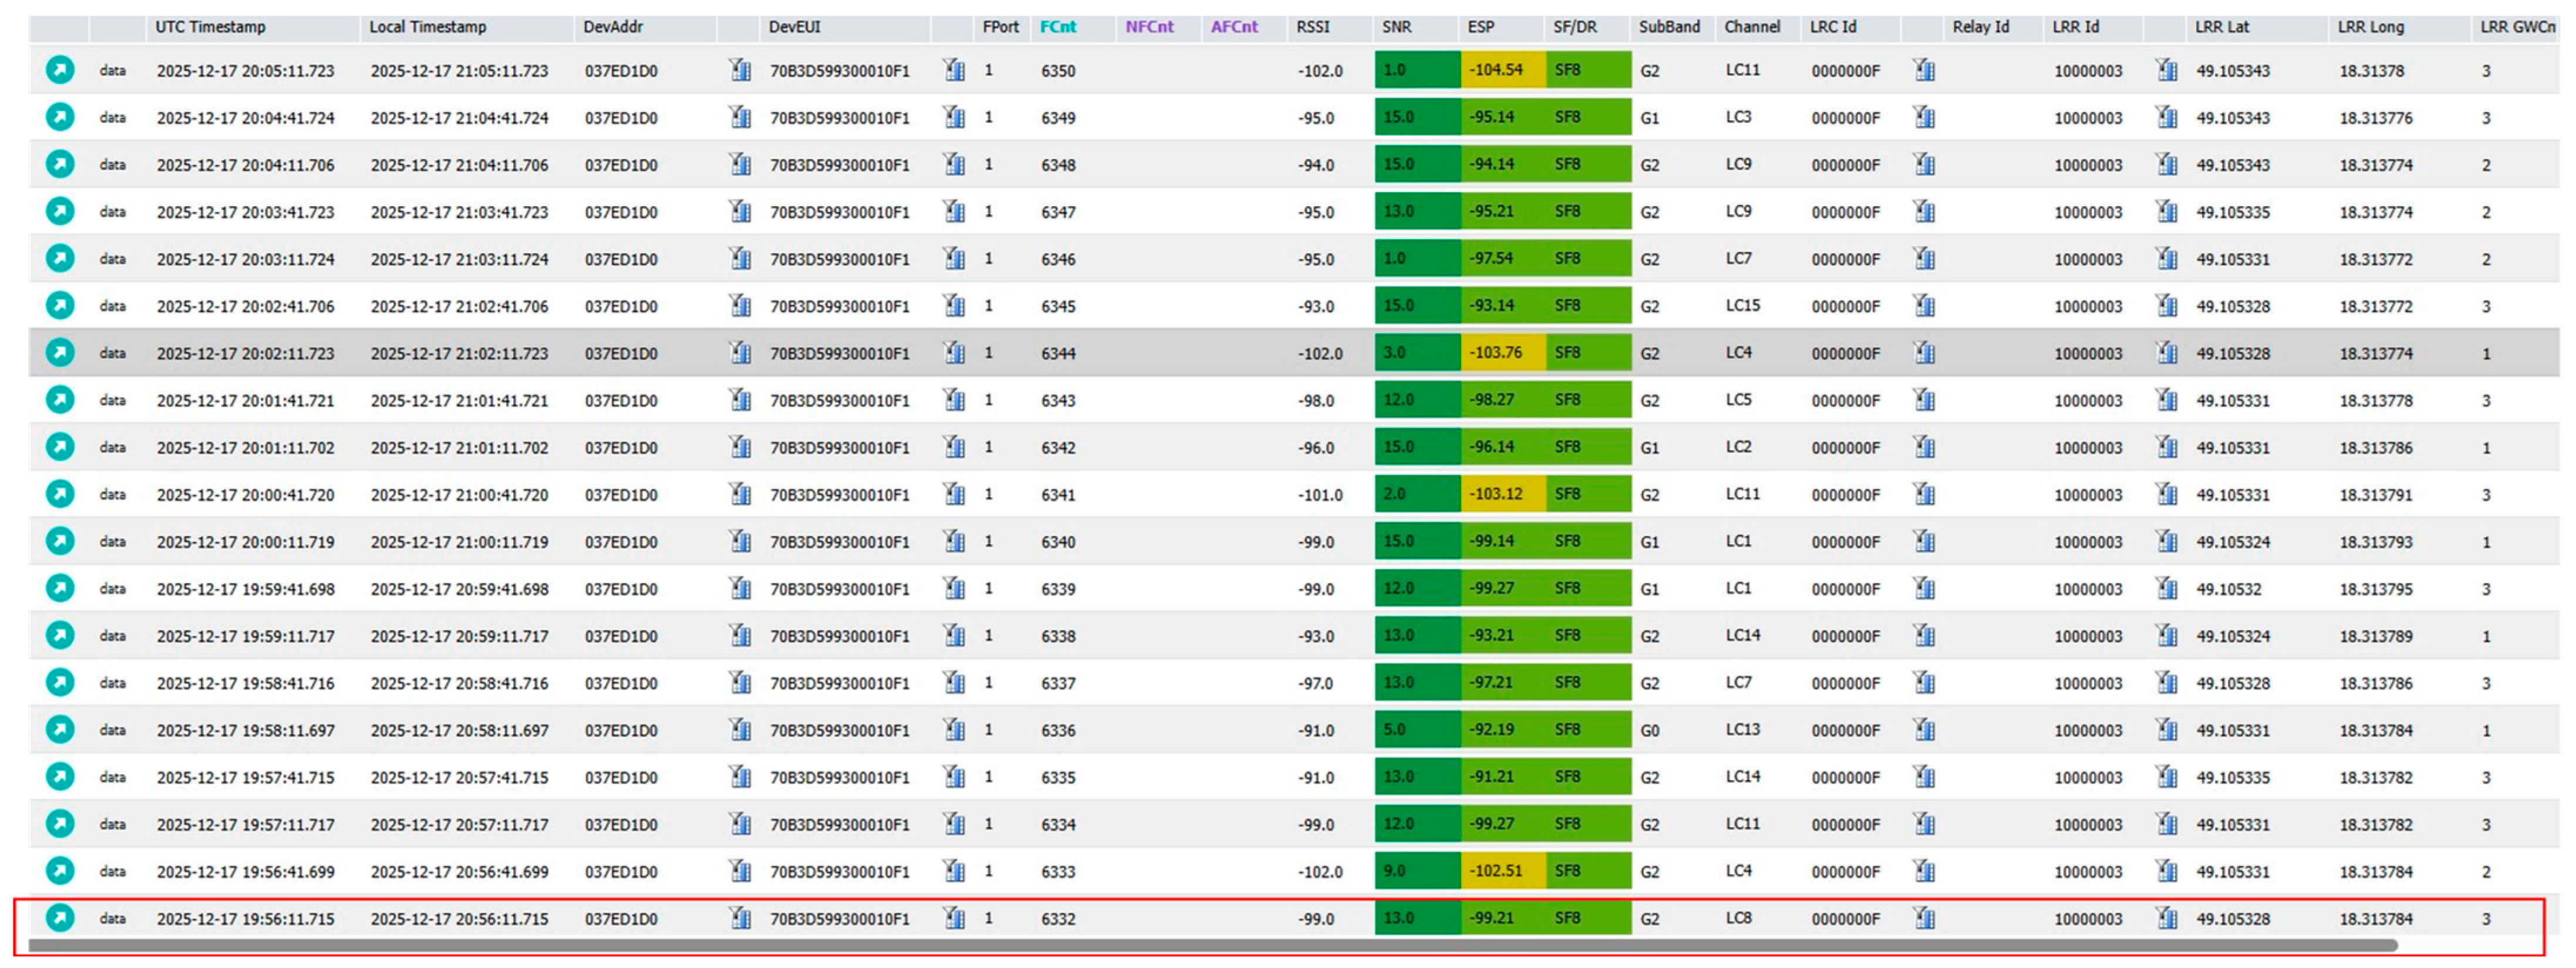Image resolution: width=2576 pixels, height=968 pixels.
Task: Use the LRC Id filter icon in the FCnt 6334 row
Action: (1924, 824)
